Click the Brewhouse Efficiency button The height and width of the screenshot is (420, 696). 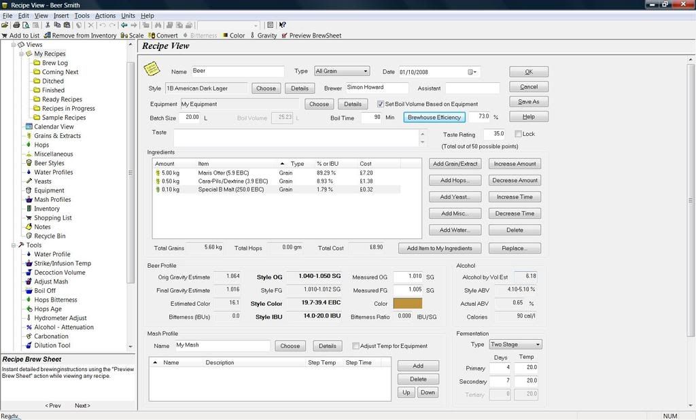(434, 117)
